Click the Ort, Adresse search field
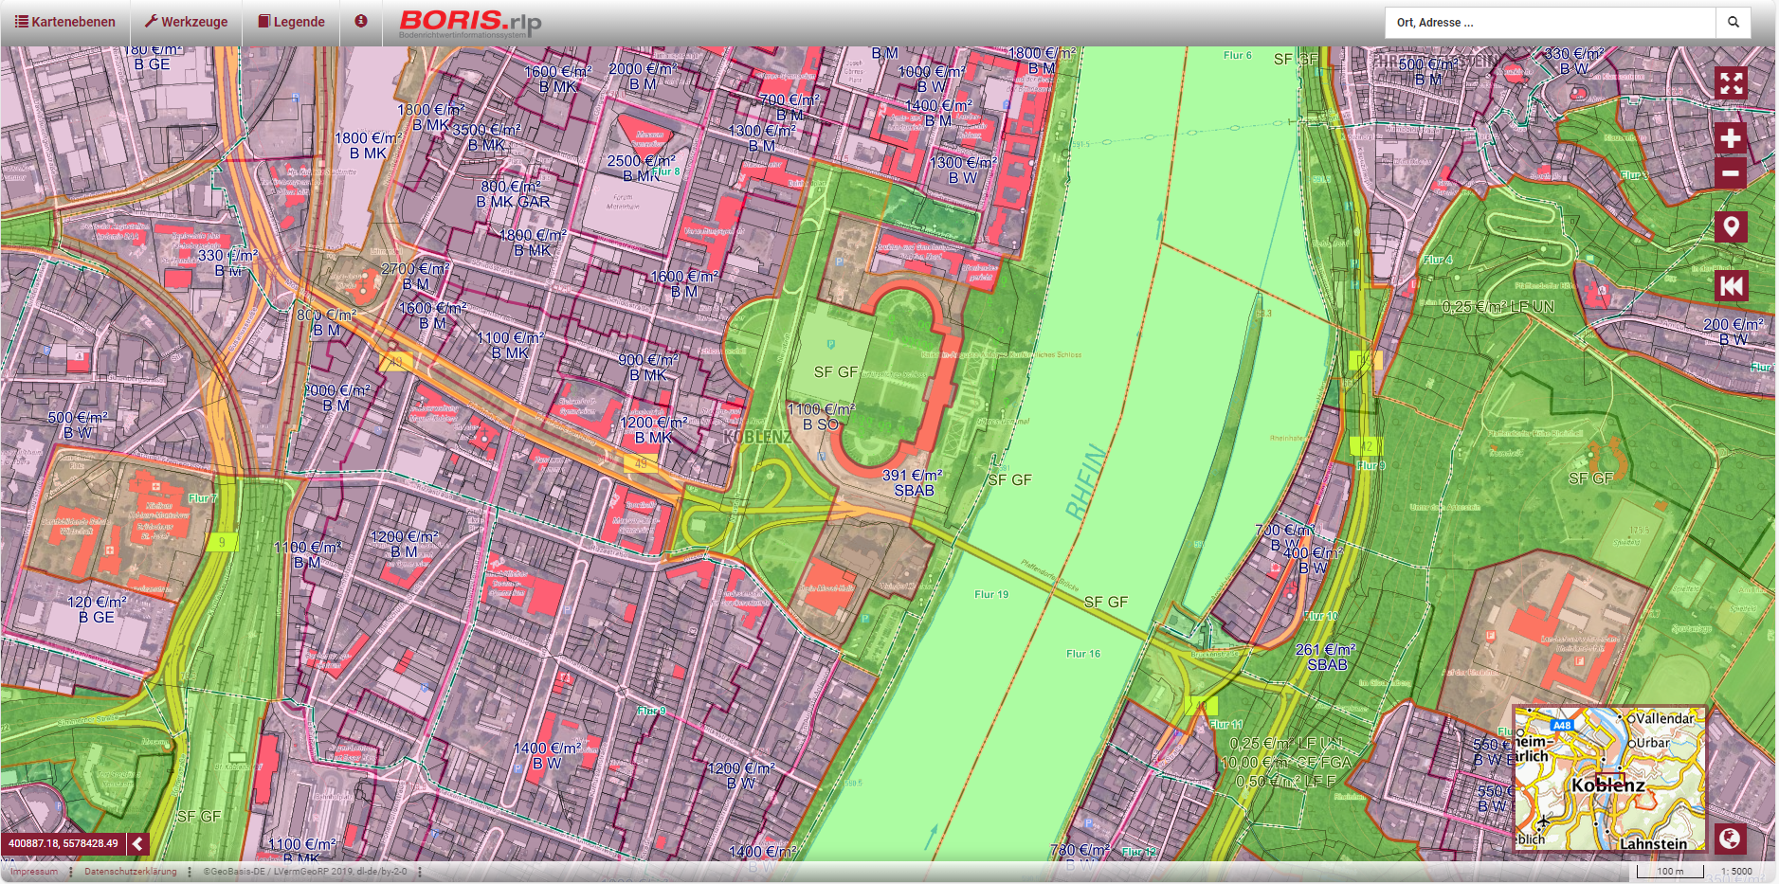 [x=1550, y=22]
